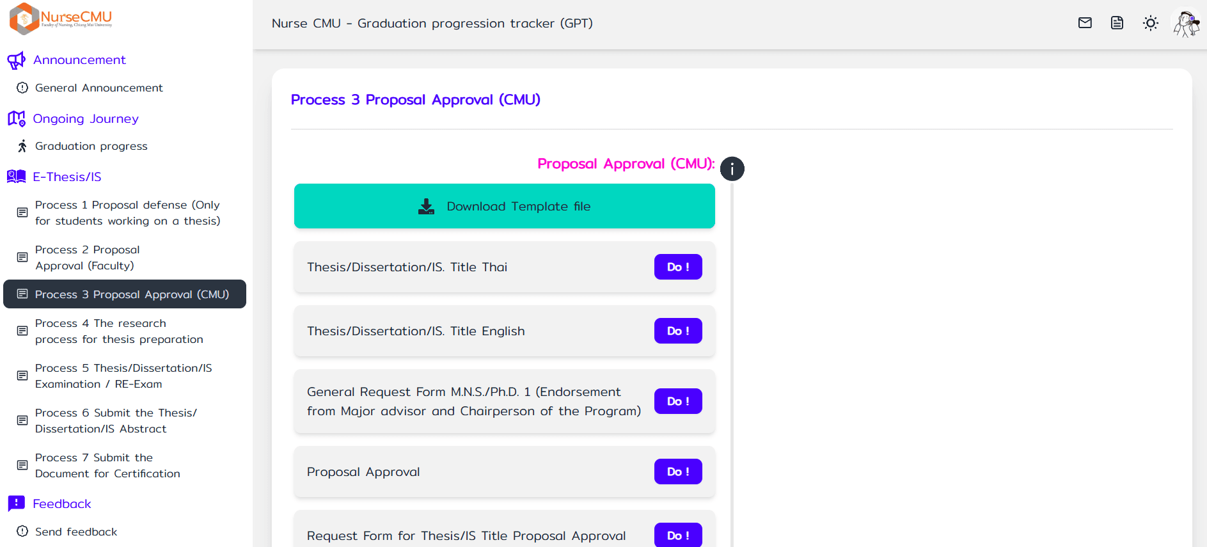Click the E-Thesis/IS book icon

(16, 177)
